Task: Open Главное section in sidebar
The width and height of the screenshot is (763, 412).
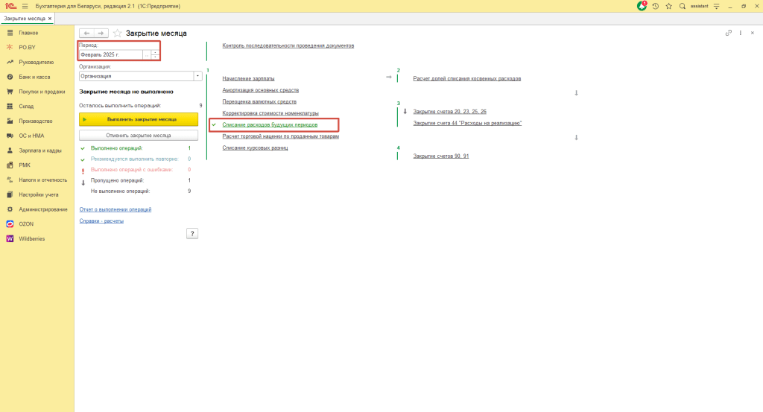Action: pyautogui.click(x=28, y=33)
